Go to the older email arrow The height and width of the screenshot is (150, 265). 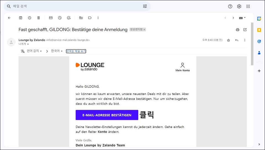coord(233,18)
